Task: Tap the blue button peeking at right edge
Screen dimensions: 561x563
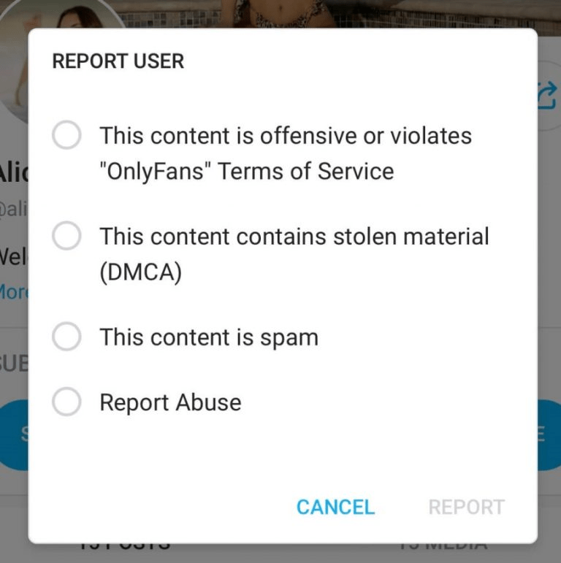Action: pyautogui.click(x=549, y=434)
